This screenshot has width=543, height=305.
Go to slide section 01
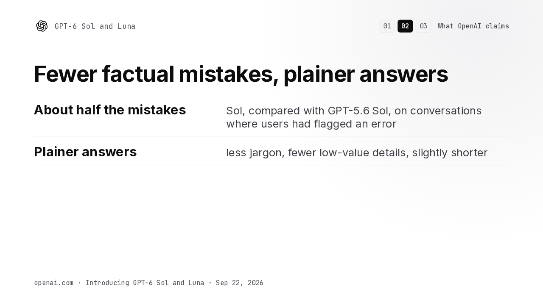(387, 26)
